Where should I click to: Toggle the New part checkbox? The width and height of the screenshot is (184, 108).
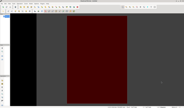pos(4,17)
